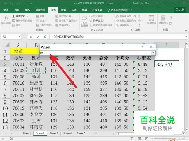Switch to Sheet1 tab

pos(27,133)
